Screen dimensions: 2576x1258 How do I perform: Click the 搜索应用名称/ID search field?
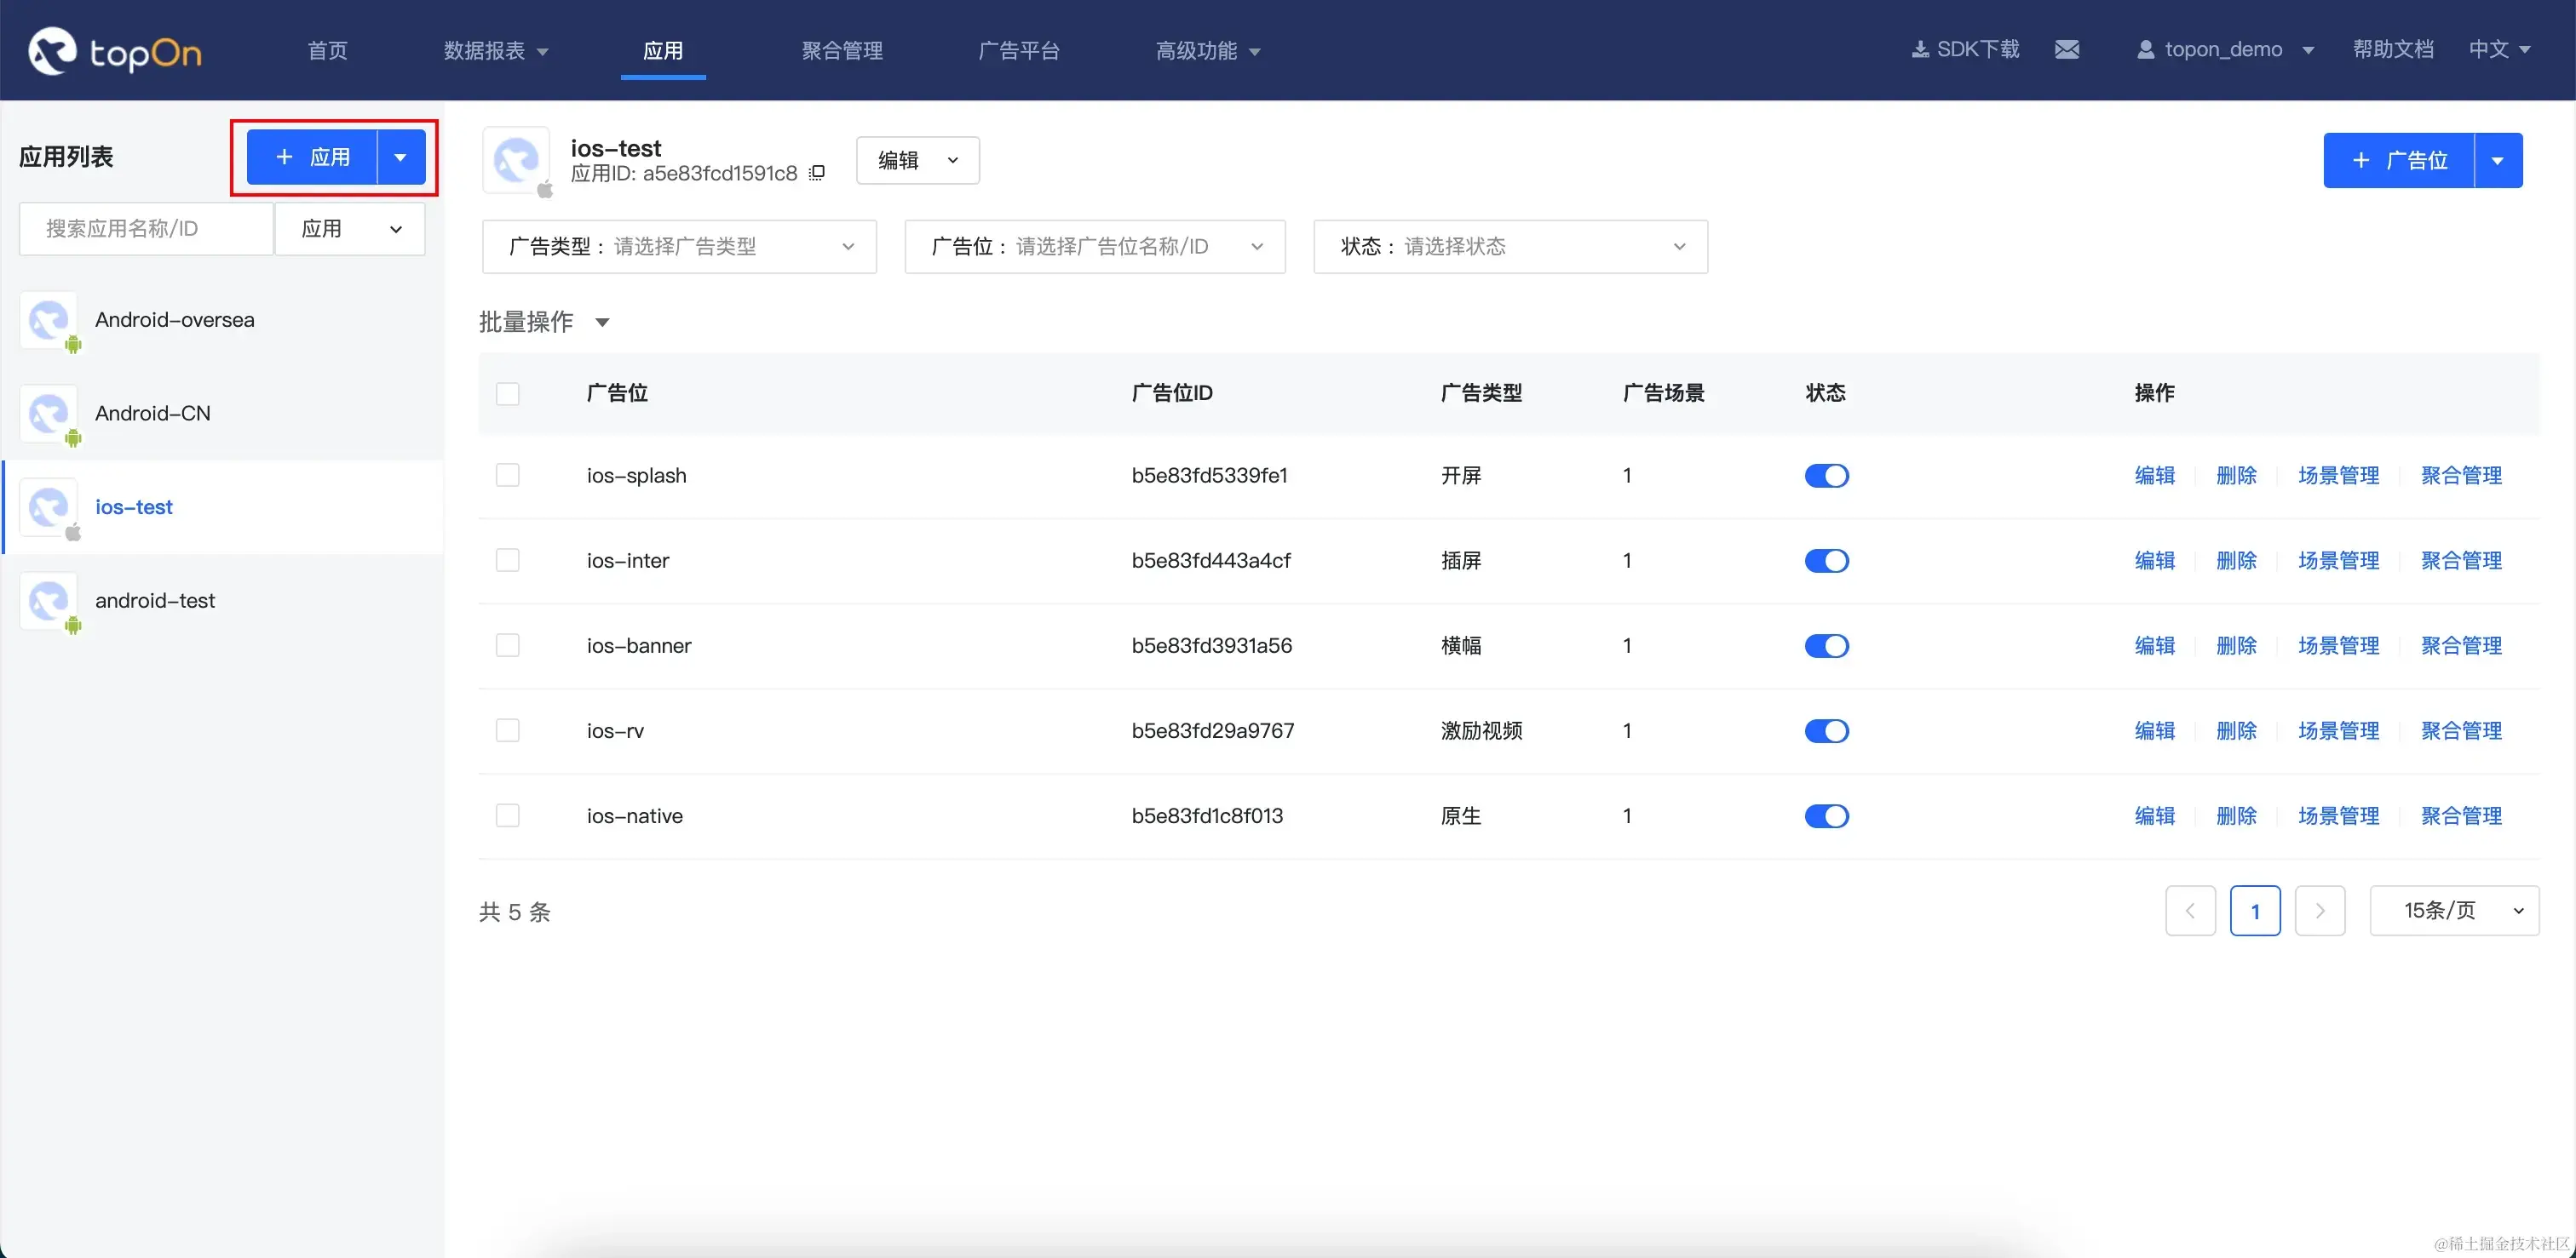point(146,229)
